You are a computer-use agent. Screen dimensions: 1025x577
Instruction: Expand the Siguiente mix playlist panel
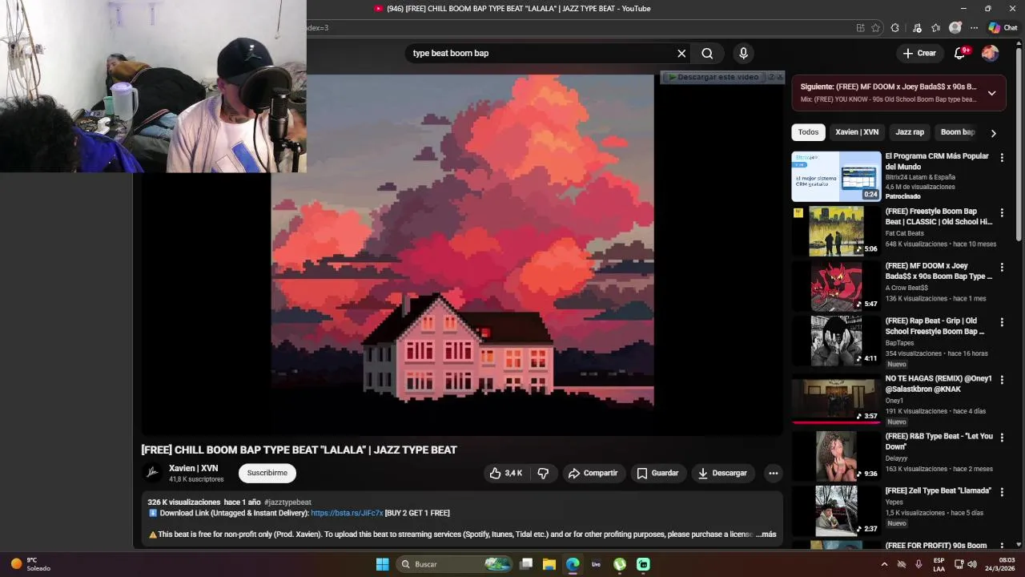click(991, 93)
